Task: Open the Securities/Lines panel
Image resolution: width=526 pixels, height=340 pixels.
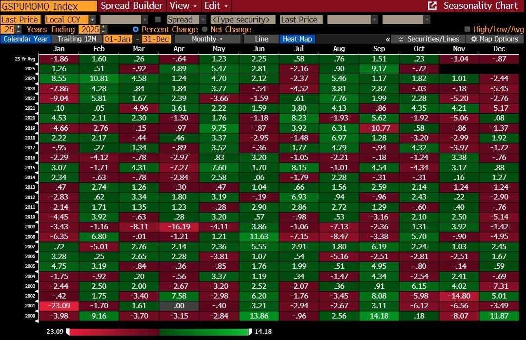Action: [x=429, y=39]
